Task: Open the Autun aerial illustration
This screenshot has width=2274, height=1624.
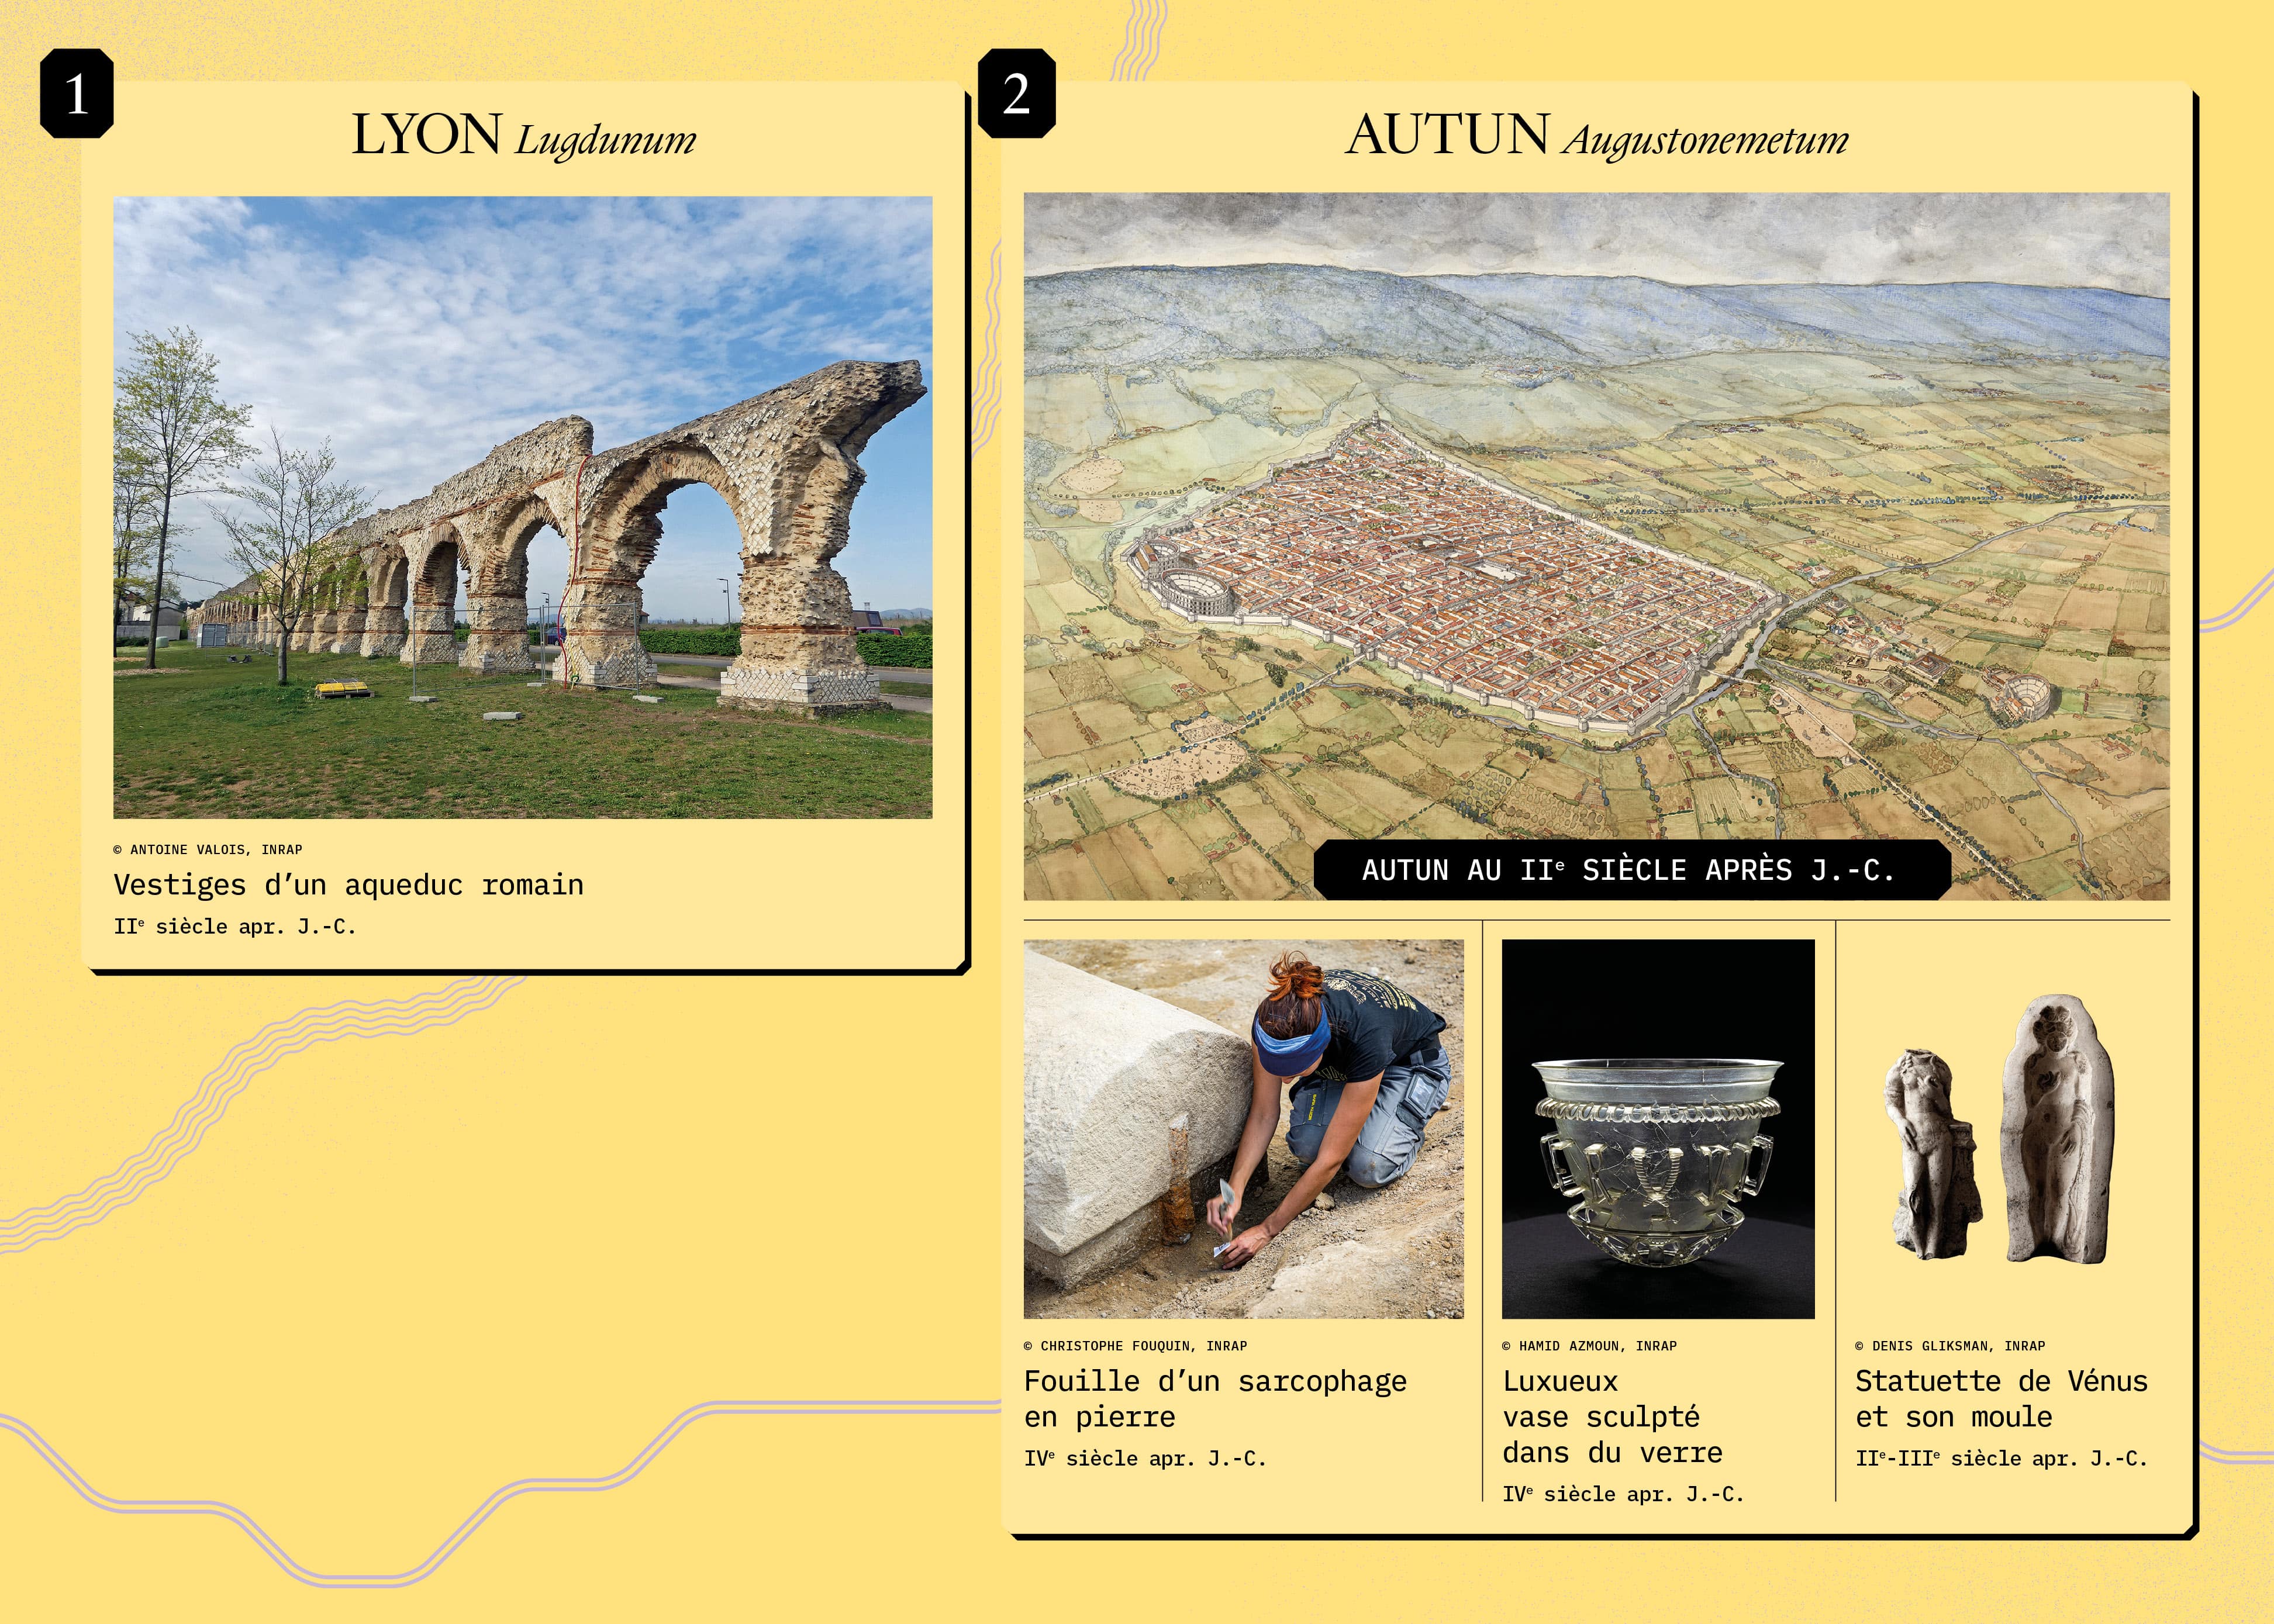Action: click(1597, 546)
